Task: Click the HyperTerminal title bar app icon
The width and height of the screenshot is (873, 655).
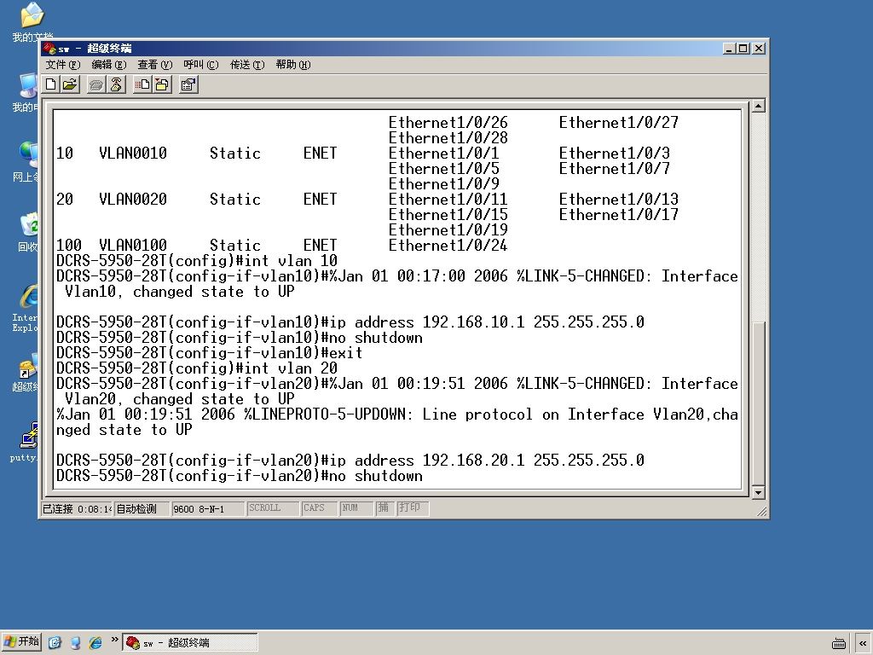Action: click(x=49, y=49)
